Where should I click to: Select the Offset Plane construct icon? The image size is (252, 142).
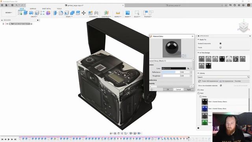point(106,13)
